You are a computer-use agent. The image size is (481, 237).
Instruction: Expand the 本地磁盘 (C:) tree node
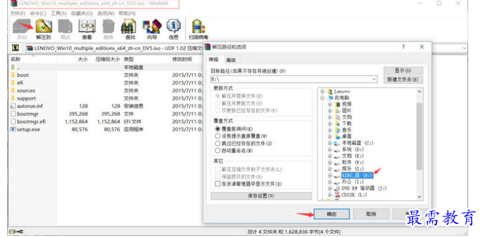tap(330, 143)
